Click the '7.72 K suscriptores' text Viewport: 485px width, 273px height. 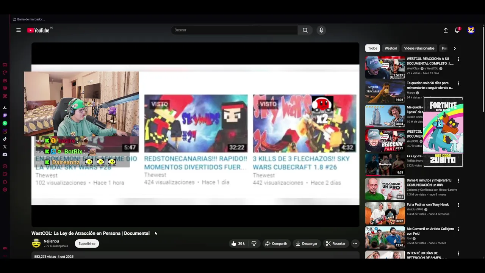pos(56,246)
